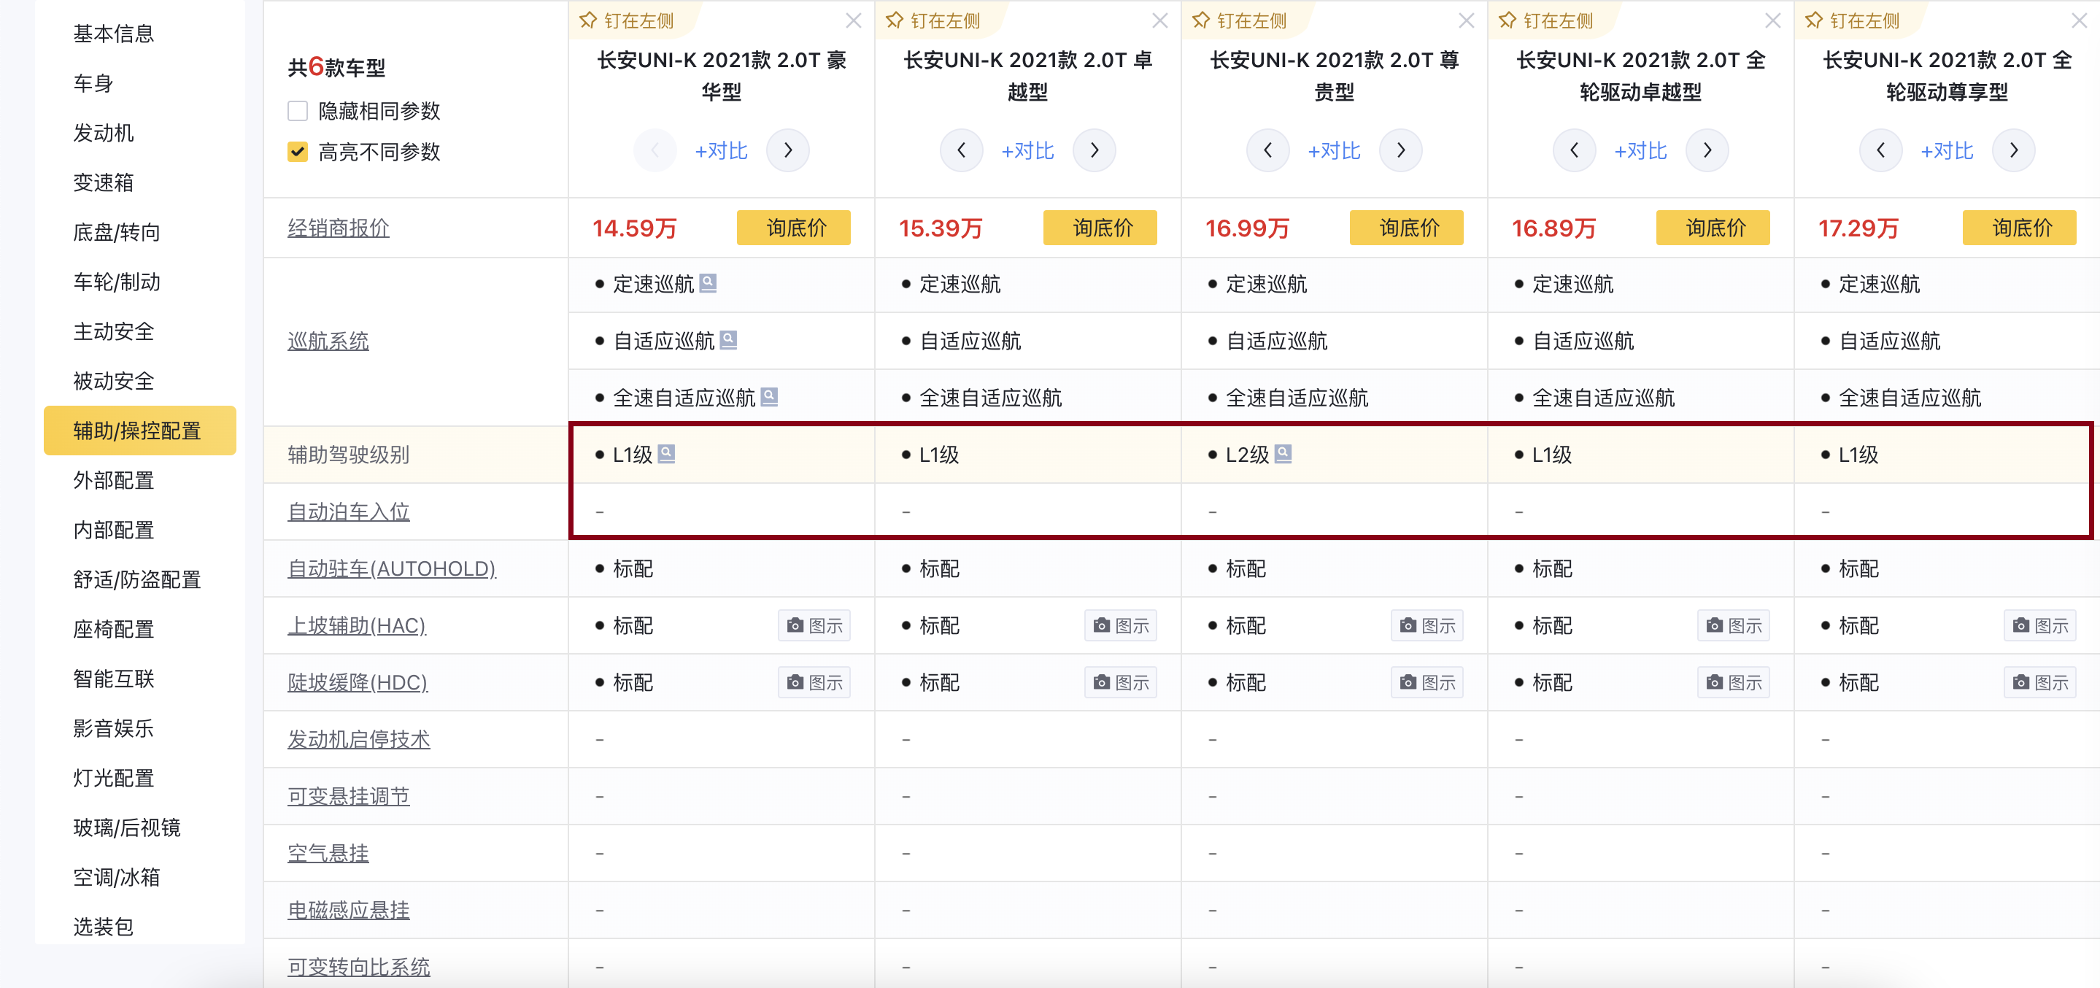This screenshot has height=988, width=2100.
Task: Go to 智能互联 sidebar section
Action: tap(113, 678)
